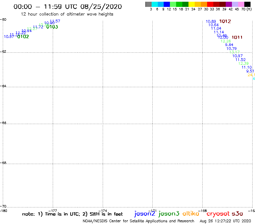
Task: Click the dark red pass label '1012'
Action: click(225, 21)
